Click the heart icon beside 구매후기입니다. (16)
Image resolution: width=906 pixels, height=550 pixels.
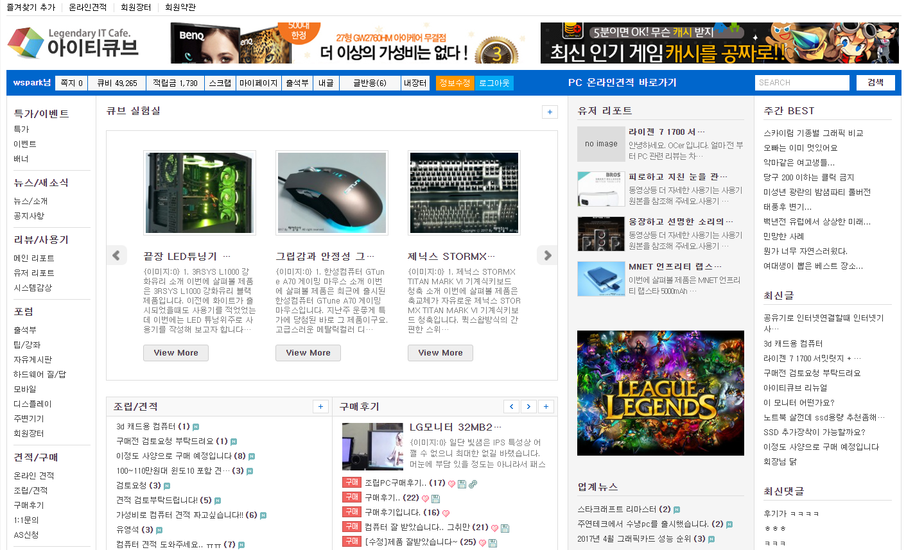(x=446, y=513)
